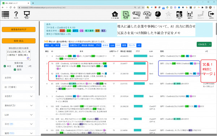The image size is (217, 136).
Task: Toggle the 類似度・関連度 column button
Action: click(88, 45)
